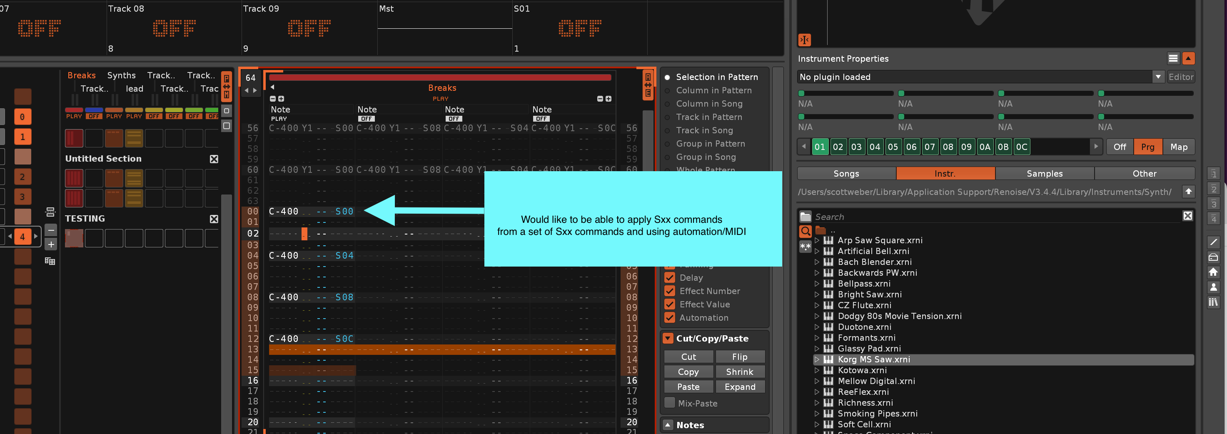Collapse Instrument Properties with orange arrow

click(1188, 58)
